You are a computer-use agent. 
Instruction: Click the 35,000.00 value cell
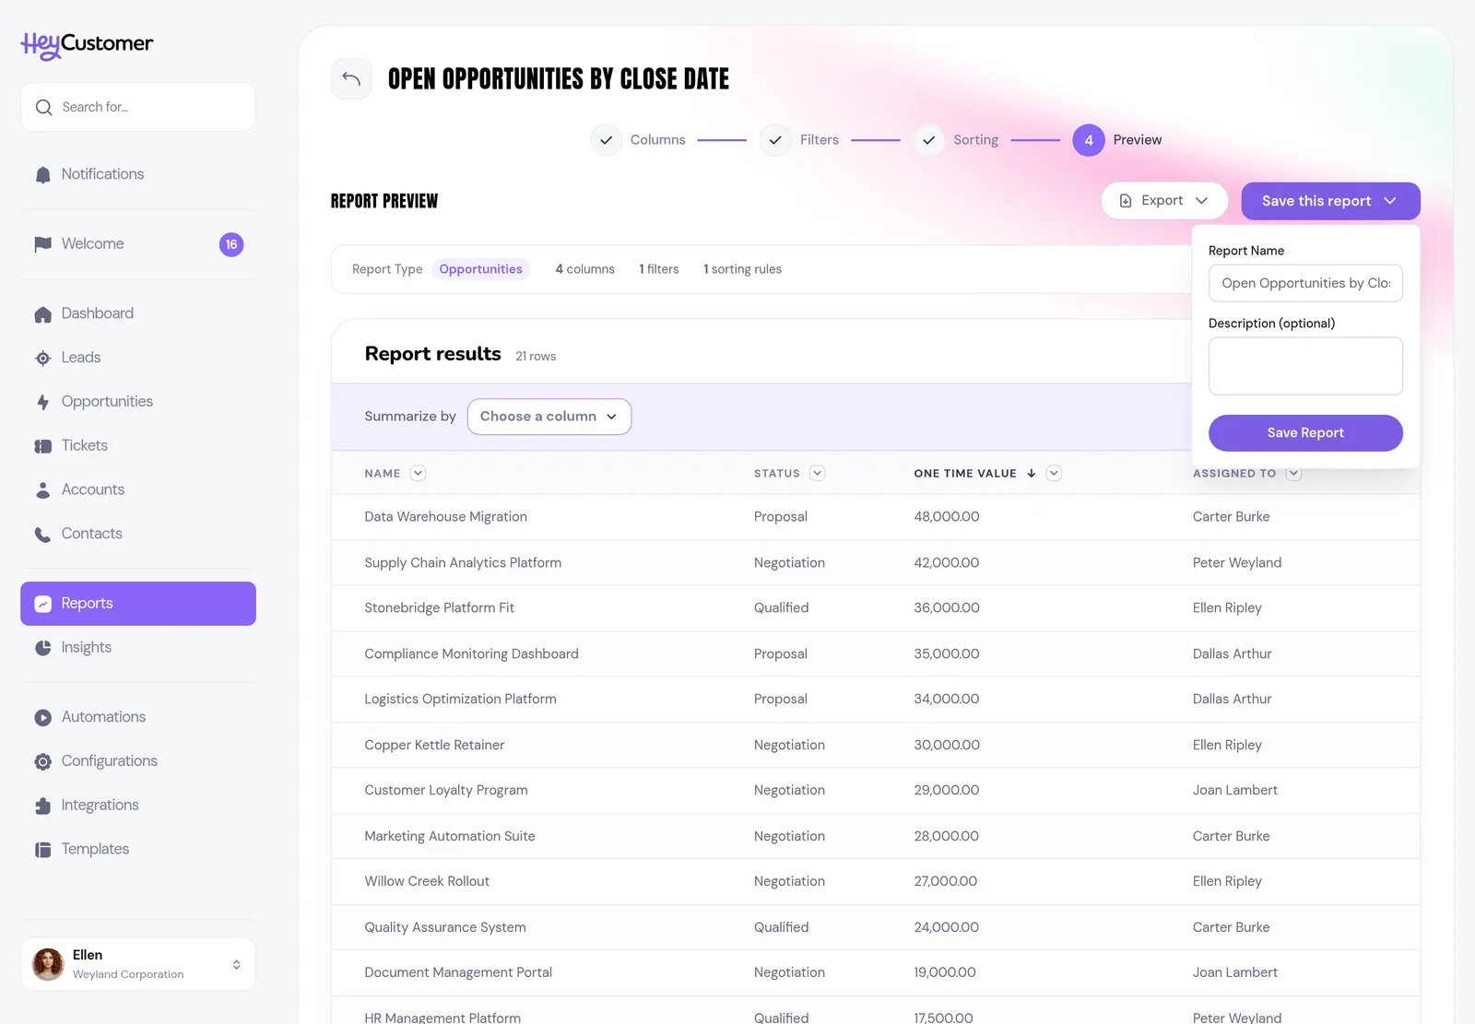[946, 654]
